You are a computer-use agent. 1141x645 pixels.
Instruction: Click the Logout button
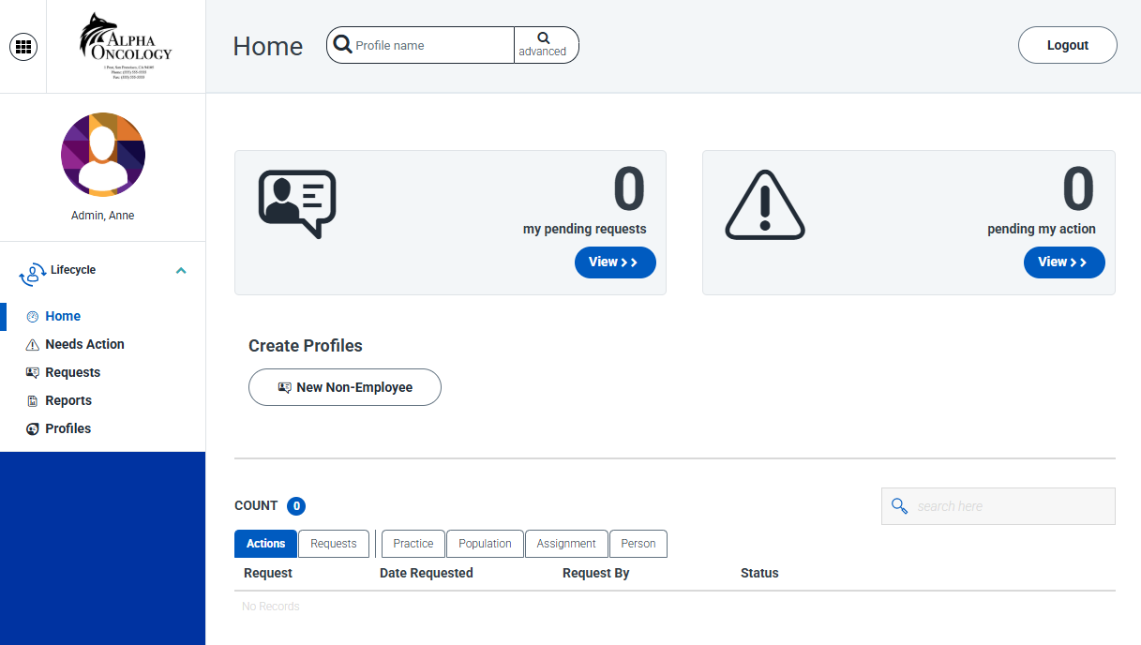click(1067, 44)
